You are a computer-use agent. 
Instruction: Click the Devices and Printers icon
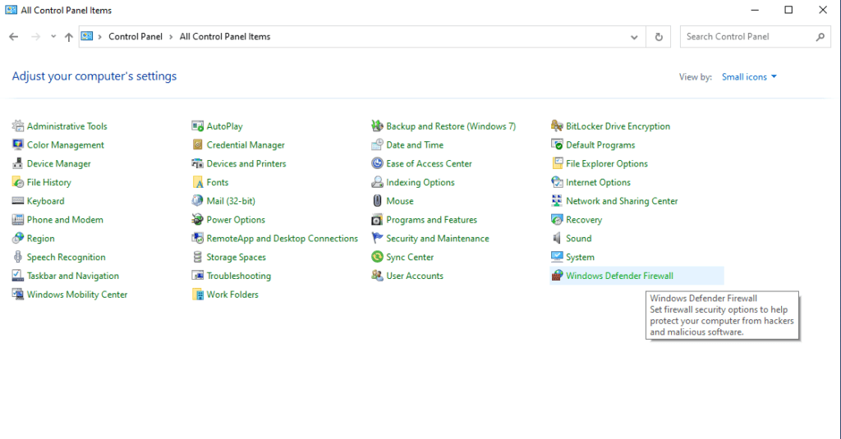tap(197, 163)
